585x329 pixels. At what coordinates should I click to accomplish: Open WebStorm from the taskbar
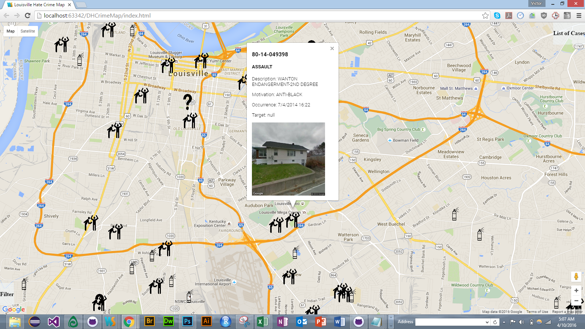coord(110,322)
